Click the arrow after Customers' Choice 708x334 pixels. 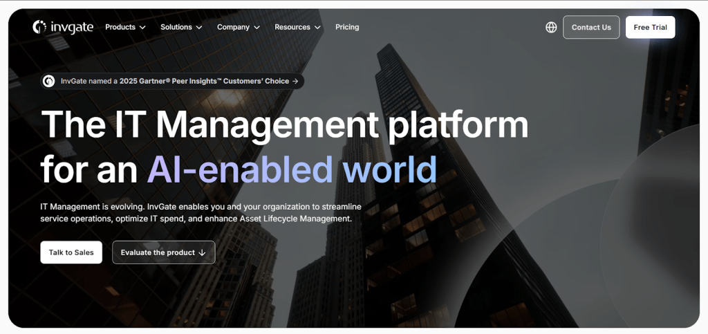(x=295, y=81)
